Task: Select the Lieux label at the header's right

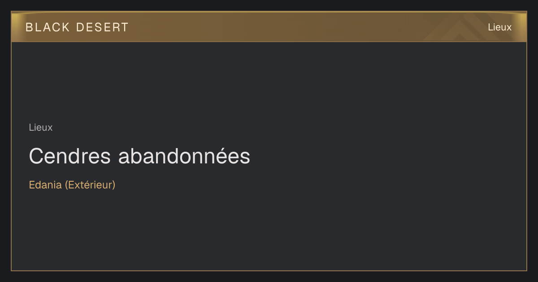Action: (x=499, y=27)
